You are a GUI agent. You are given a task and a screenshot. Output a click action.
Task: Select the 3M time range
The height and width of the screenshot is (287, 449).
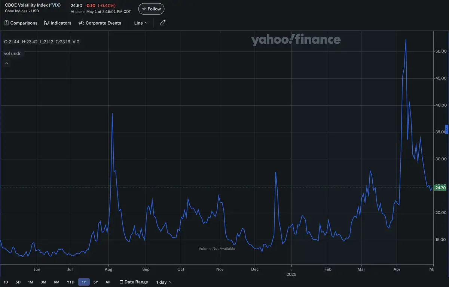pos(43,282)
